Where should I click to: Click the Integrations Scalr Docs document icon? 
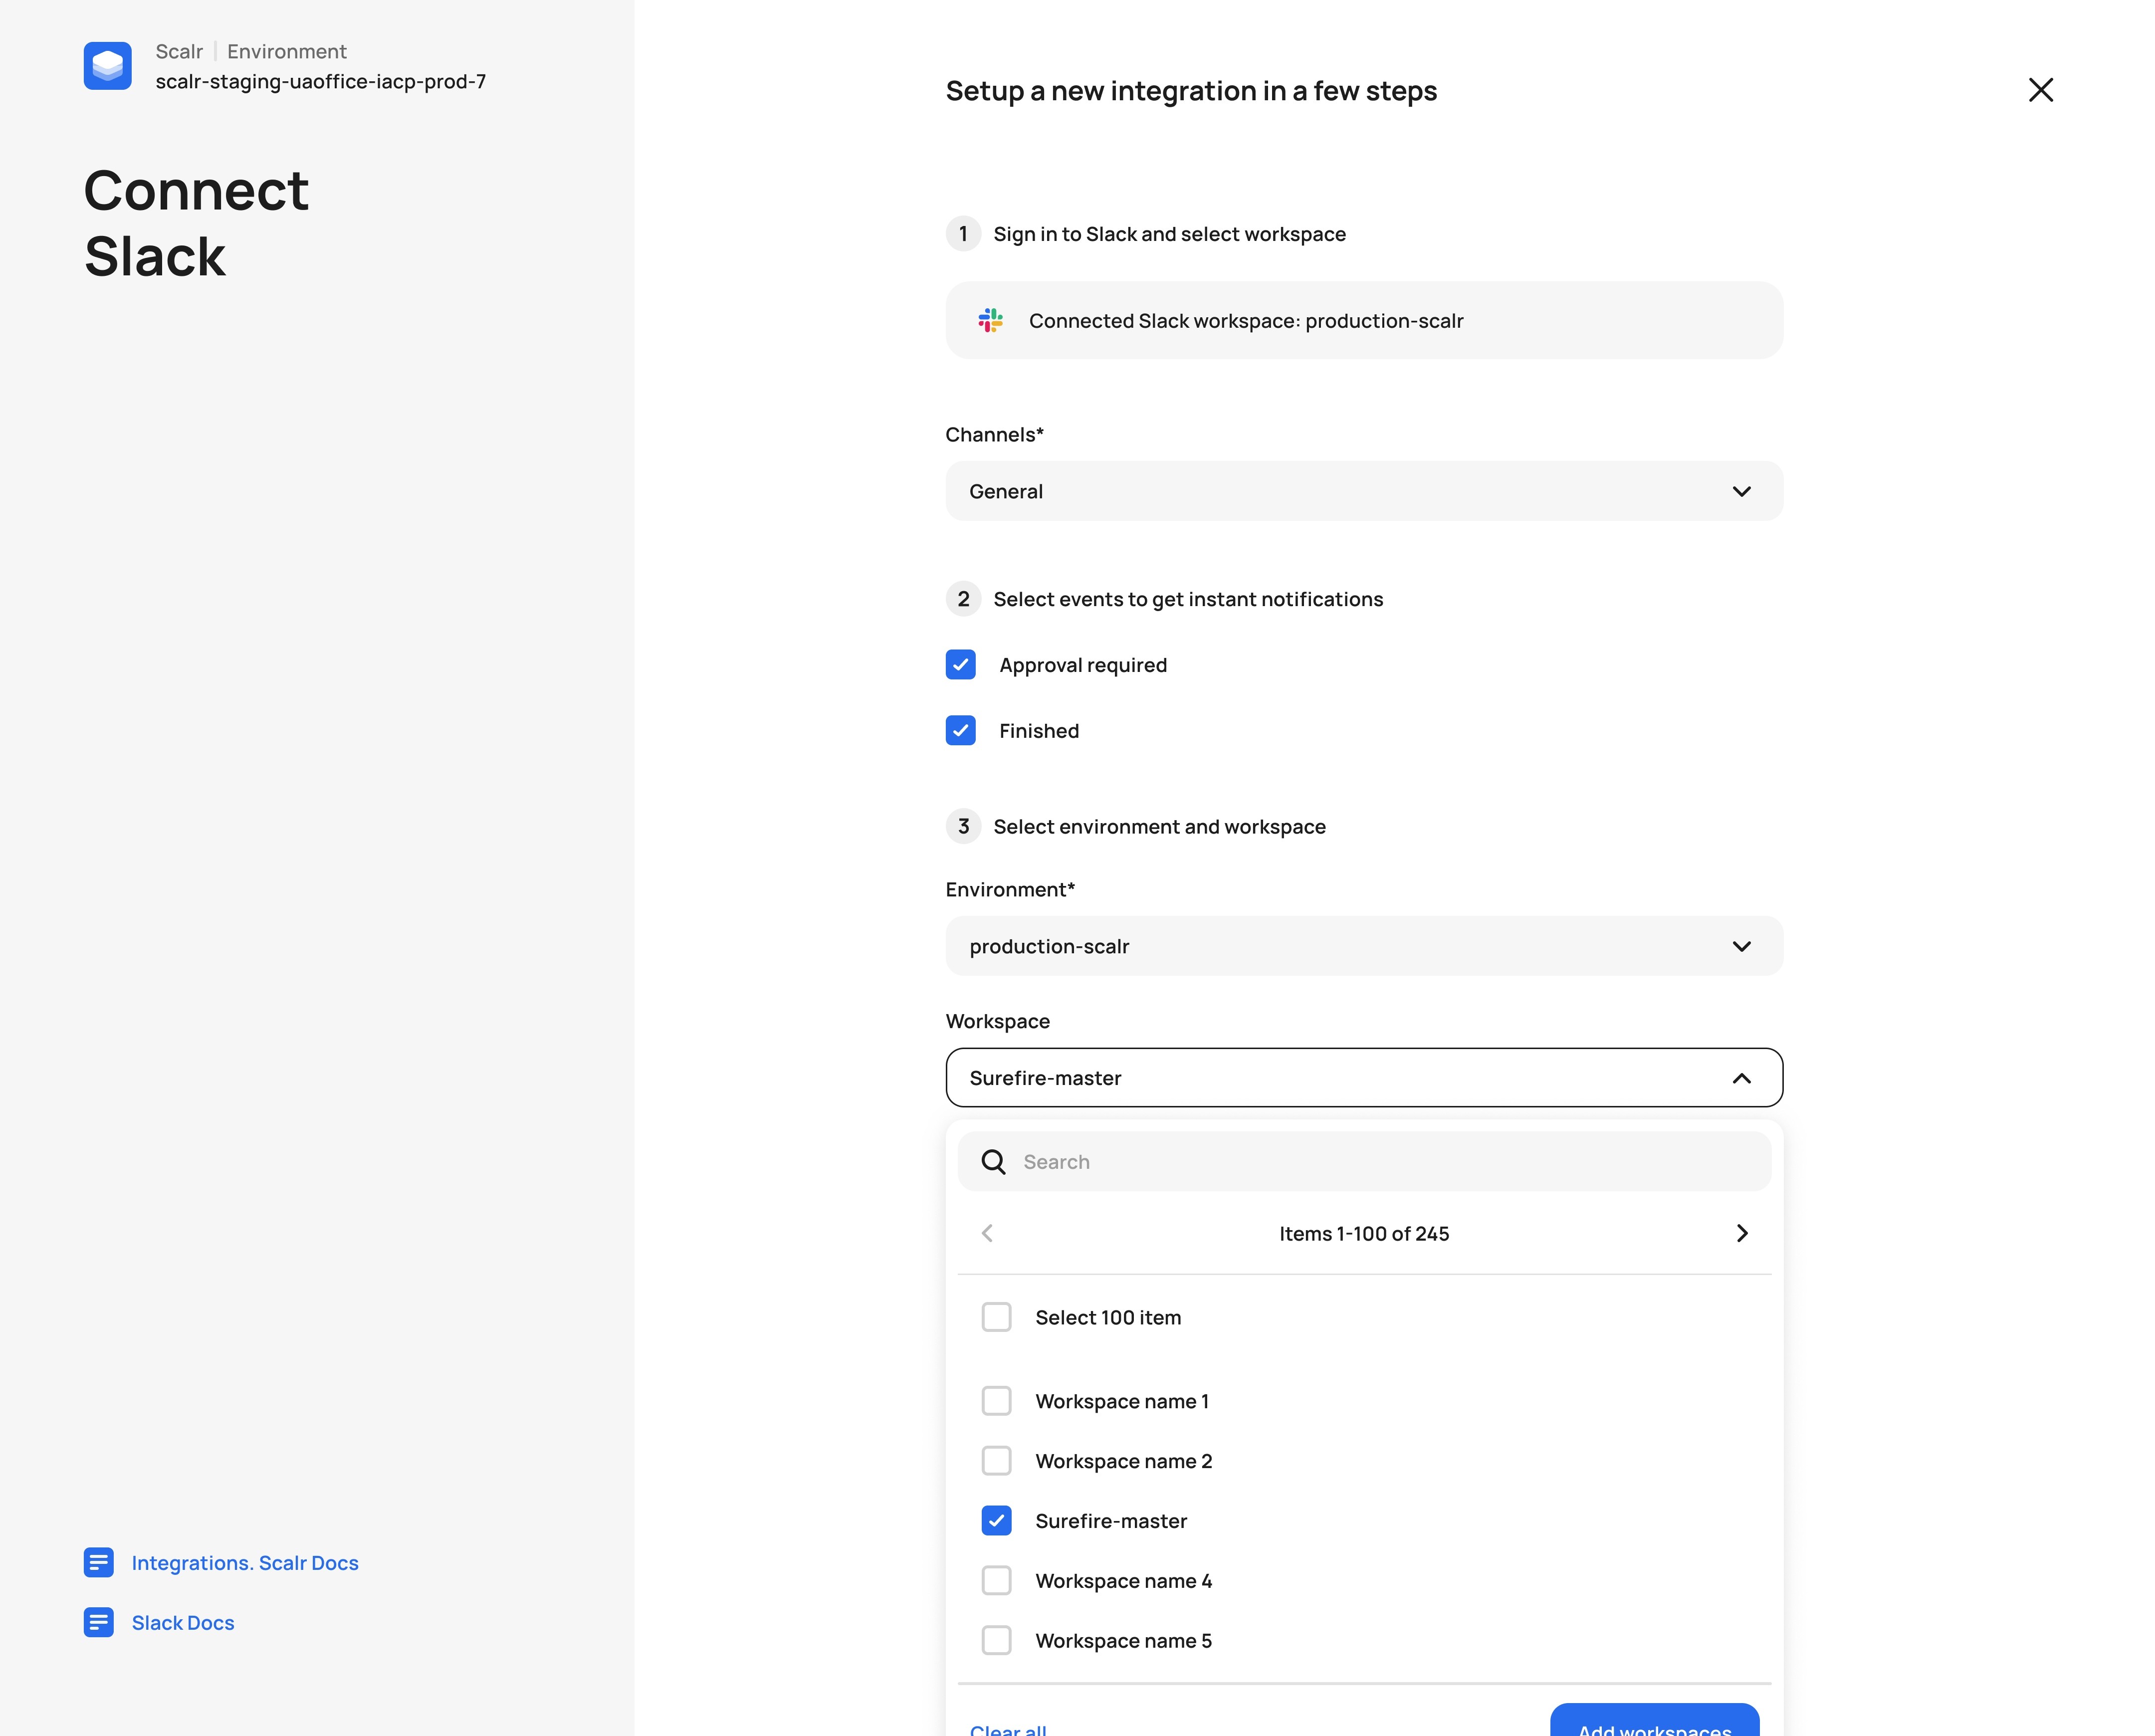(98, 1562)
